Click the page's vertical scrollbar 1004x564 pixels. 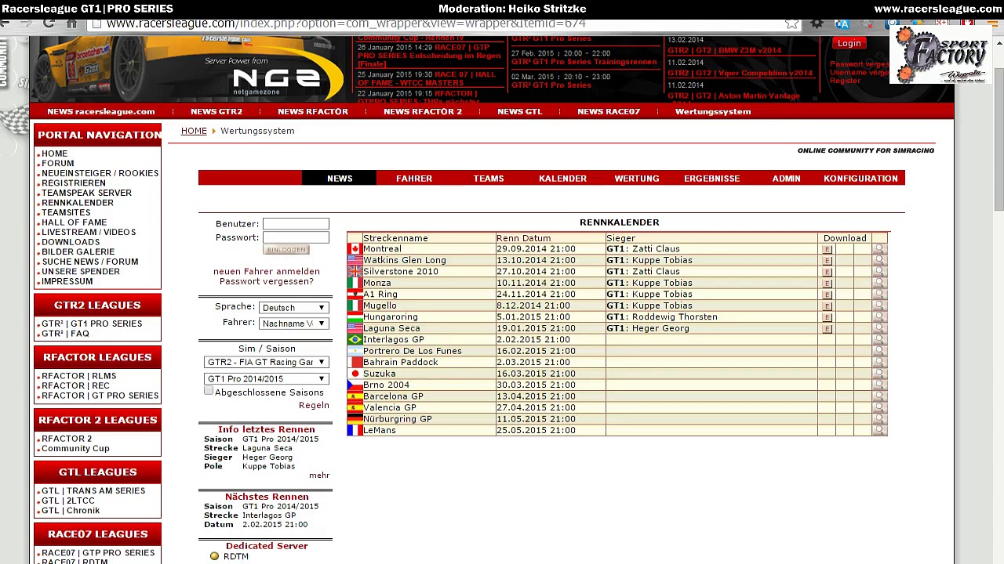pos(998,313)
